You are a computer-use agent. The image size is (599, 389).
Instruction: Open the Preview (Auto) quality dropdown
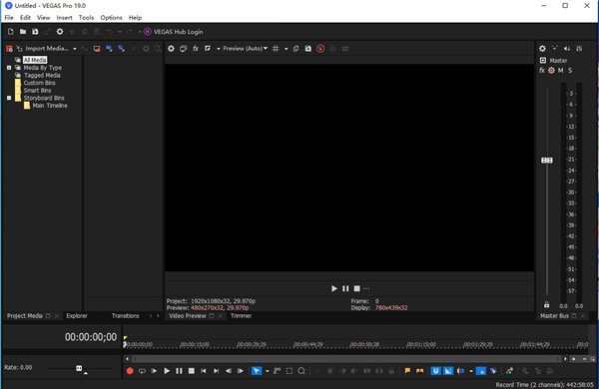point(245,49)
